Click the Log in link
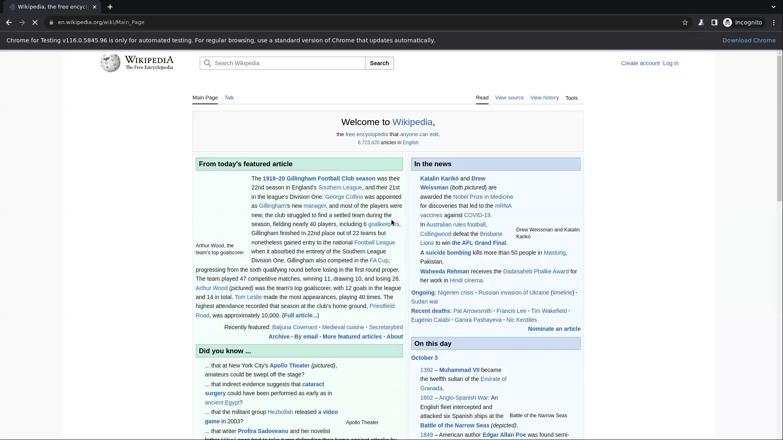Screen dimensions: 783x440 tap(670, 63)
